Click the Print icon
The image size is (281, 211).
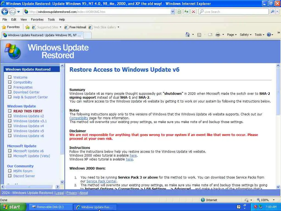coord(218,35)
